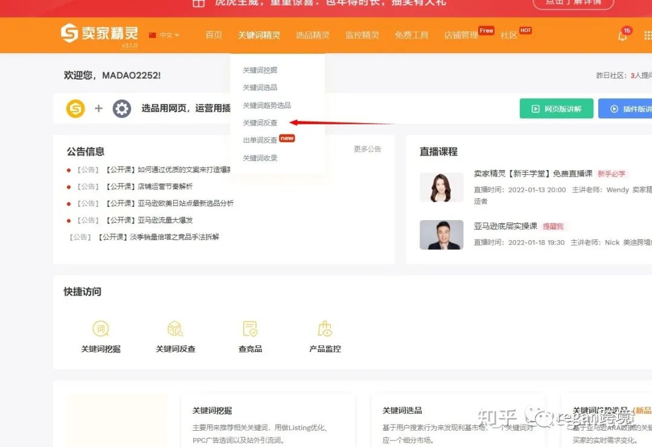Select 关键词趋势选品 in the dropdown menu
This screenshot has height=447, width=652.
pos(267,106)
